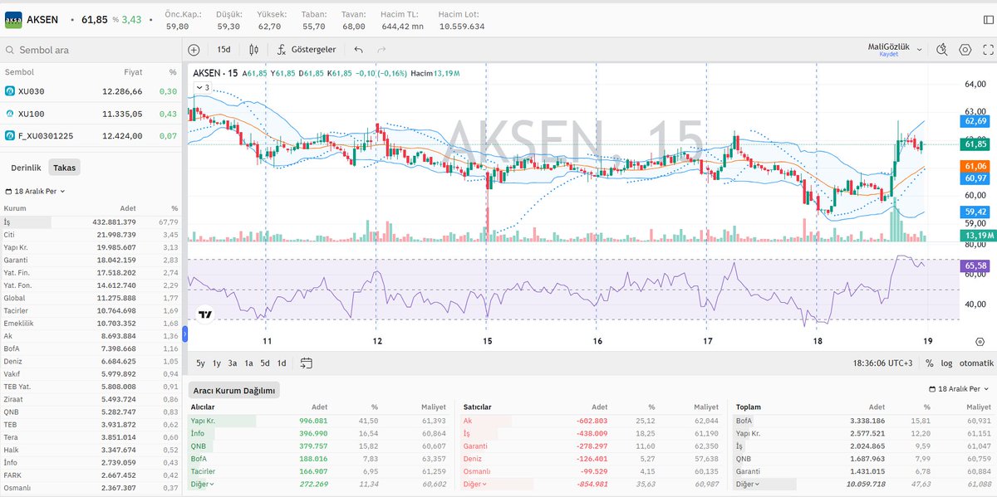The height and width of the screenshot is (497, 997).
Task: Click the plus circle icon on chart toolbar
Action: [194, 49]
